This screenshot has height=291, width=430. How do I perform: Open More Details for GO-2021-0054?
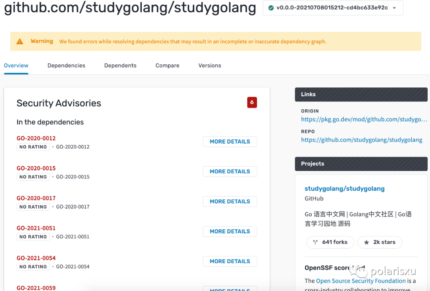(230, 262)
